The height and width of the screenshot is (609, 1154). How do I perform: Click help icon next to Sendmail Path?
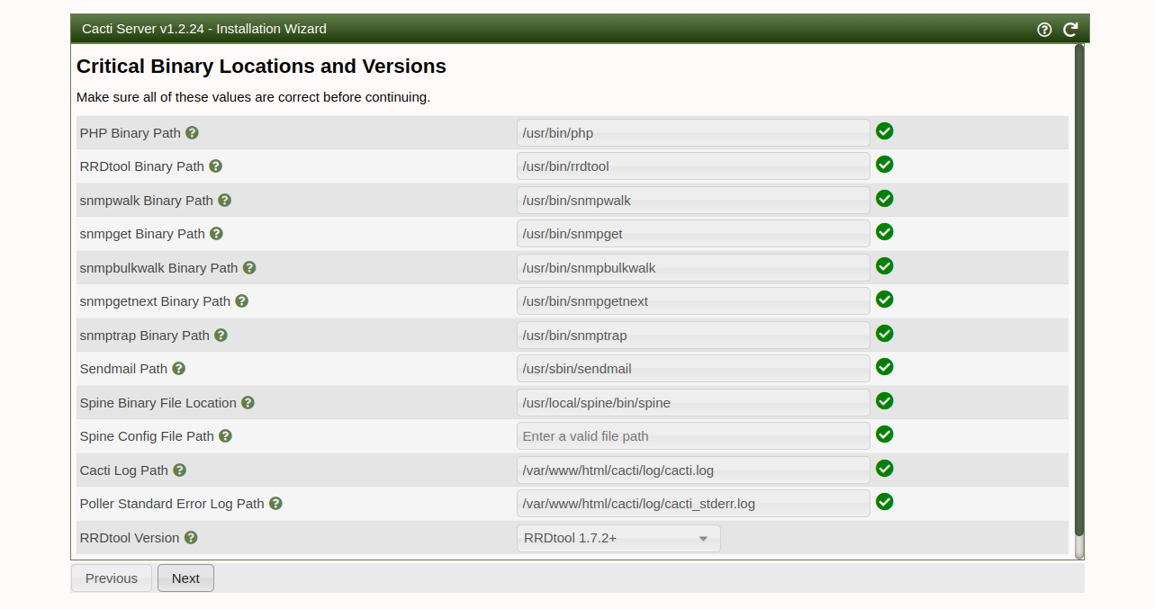[x=179, y=369]
